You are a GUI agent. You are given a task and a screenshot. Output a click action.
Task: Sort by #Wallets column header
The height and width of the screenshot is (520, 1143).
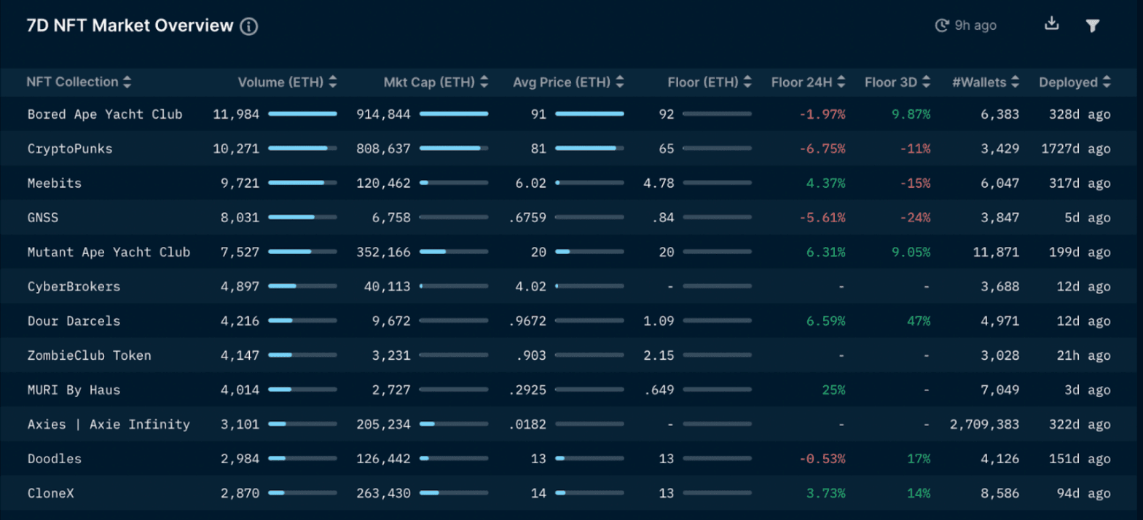1016,82
